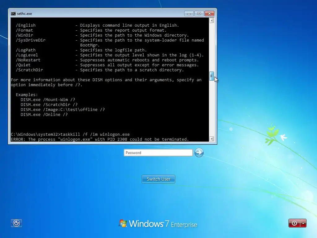Submit password with the arrow button
The height and width of the screenshot is (238, 317).
(x=199, y=152)
